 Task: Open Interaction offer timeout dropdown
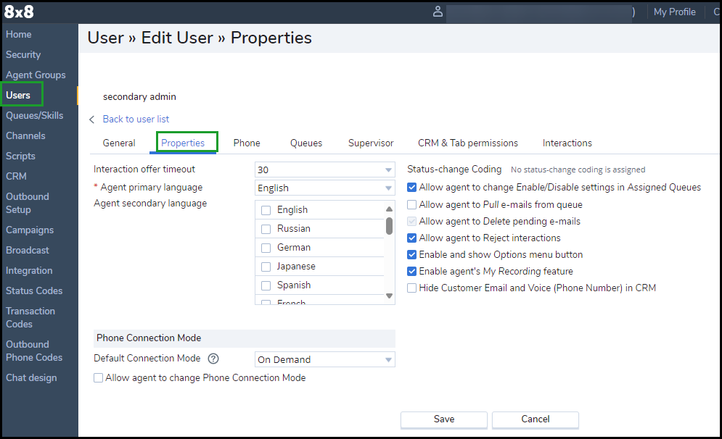324,170
